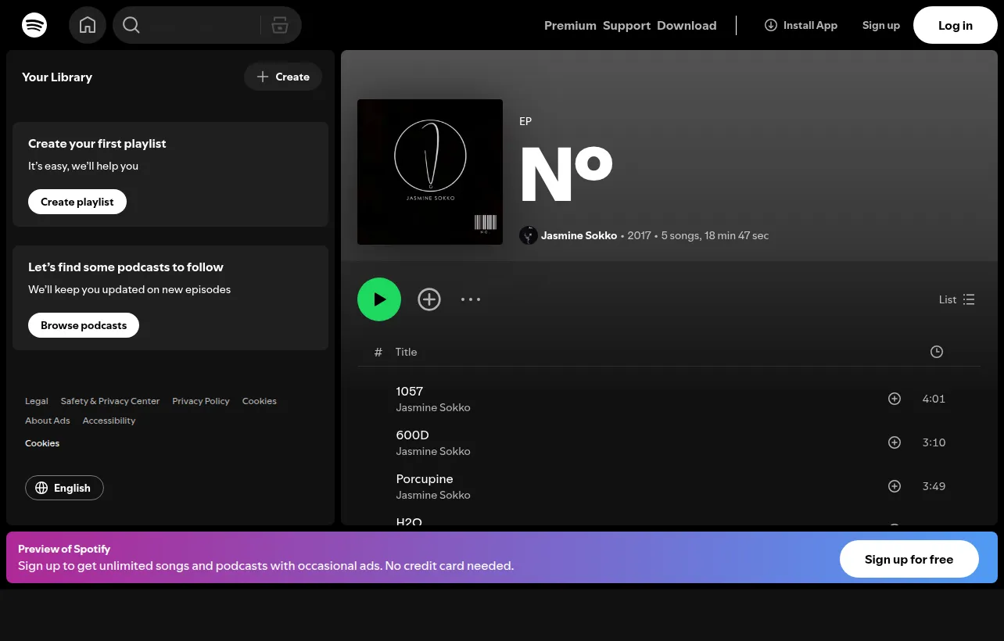Add 1057 to Liked Songs

[895, 399]
